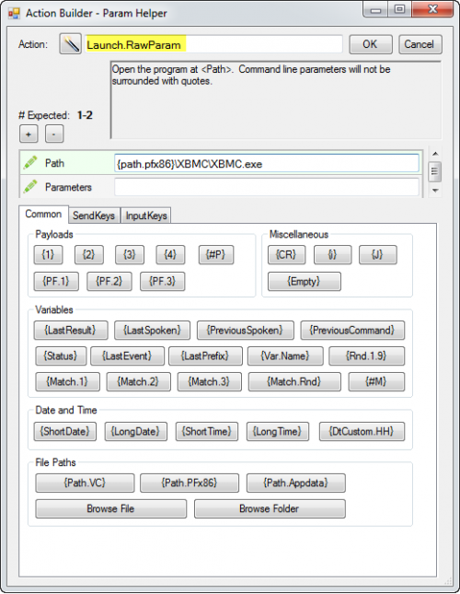This screenshot has width=460, height=594.
Task: Click the Path input field
Action: click(266, 164)
